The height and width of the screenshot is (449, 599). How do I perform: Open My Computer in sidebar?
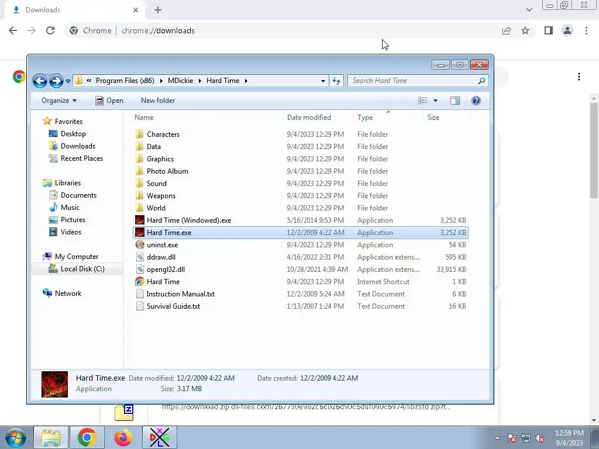pyautogui.click(x=71, y=257)
